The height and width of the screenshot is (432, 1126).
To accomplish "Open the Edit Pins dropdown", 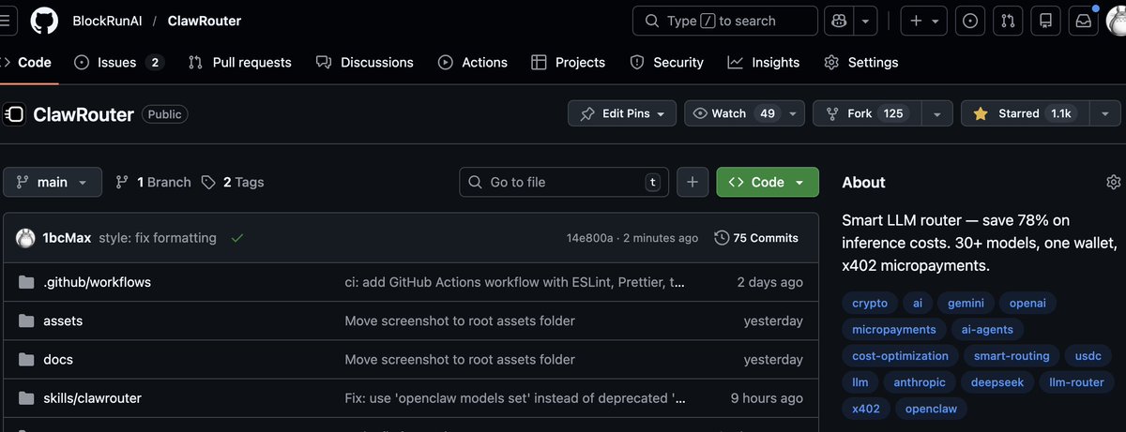I will coord(622,113).
